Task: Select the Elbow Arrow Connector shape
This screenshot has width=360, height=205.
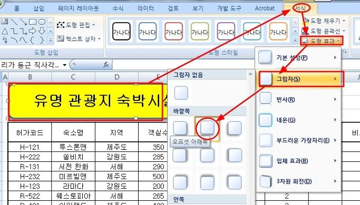Action: [23, 31]
